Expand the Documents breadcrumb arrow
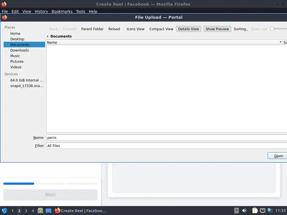The width and height of the screenshot is (287, 215). [48, 36]
